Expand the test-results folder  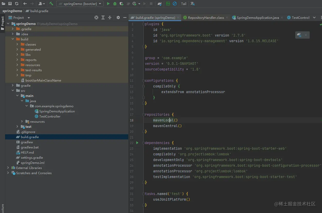click(17, 70)
